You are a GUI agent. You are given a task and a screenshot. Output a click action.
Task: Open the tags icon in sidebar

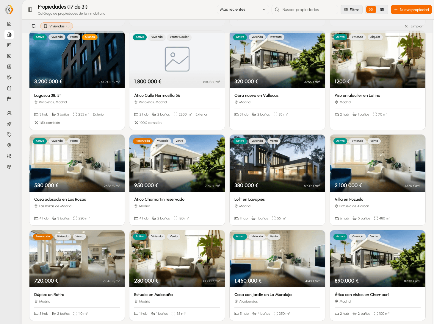9,135
